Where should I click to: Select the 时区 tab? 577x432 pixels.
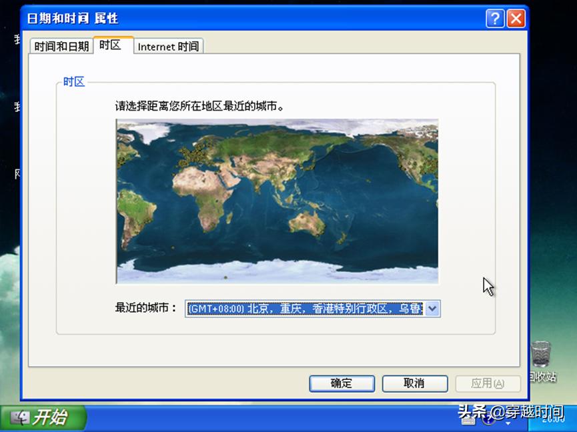112,45
